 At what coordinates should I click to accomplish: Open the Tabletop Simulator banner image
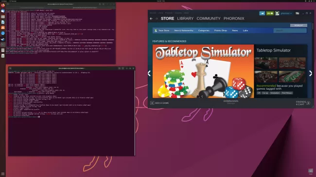(x=203, y=71)
